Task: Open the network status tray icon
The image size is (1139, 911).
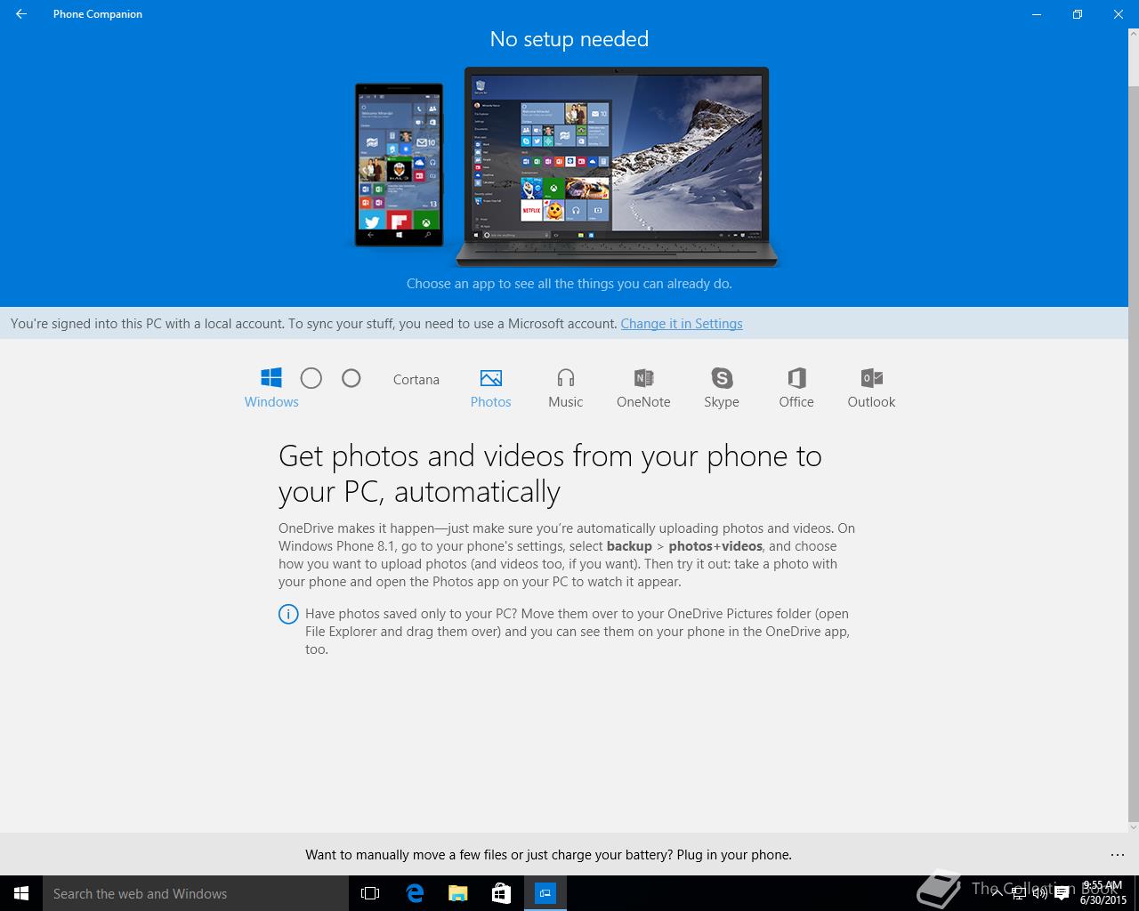Action: pyautogui.click(x=1019, y=893)
